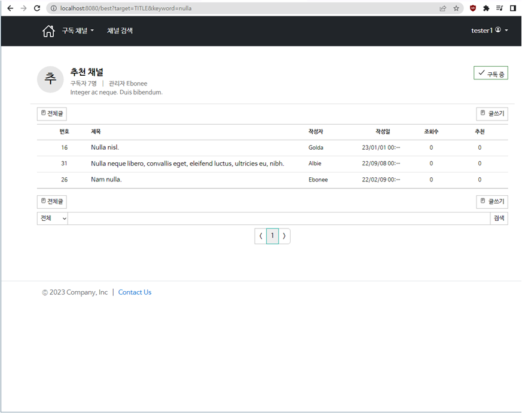Toggle the 구독 중 subscription button

click(490, 72)
